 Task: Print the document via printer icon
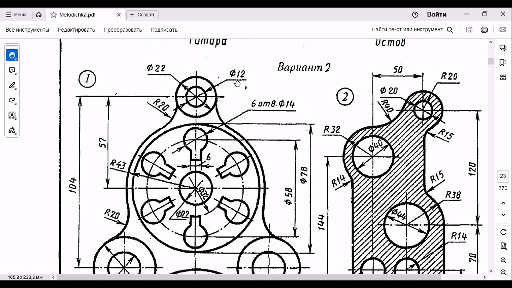pyautogui.click(x=484, y=30)
